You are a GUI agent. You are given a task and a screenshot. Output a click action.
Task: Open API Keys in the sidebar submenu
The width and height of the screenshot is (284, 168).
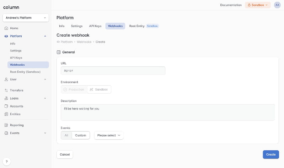(16, 58)
